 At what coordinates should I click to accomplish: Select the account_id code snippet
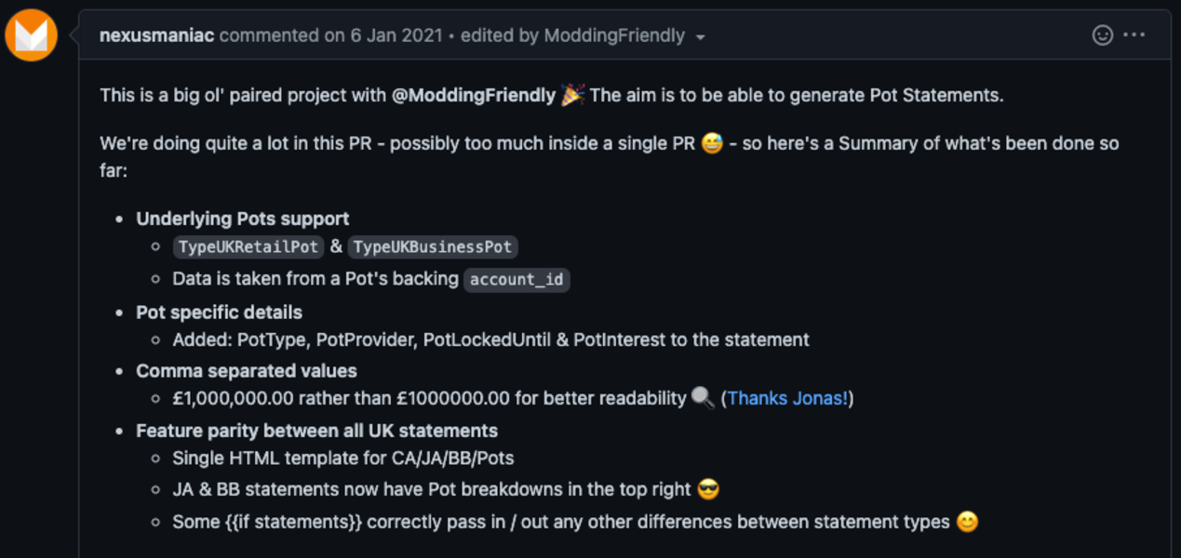pyautogui.click(x=517, y=279)
